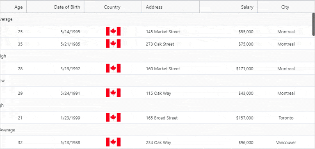Viewport: 315px width, 149px height.
Task: Click the Canada flag beside 160 Market Street
Action: tap(113, 69)
